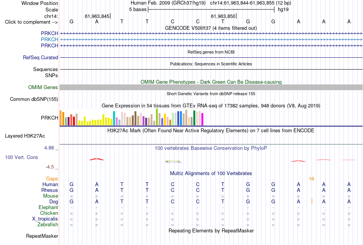Click 'RefSeq genes from NCBI' title
This screenshot has width=363, height=245.
211,52
